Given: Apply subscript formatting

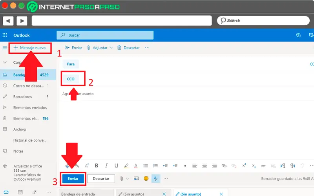Looking at the screenshot, I should tap(254, 166).
